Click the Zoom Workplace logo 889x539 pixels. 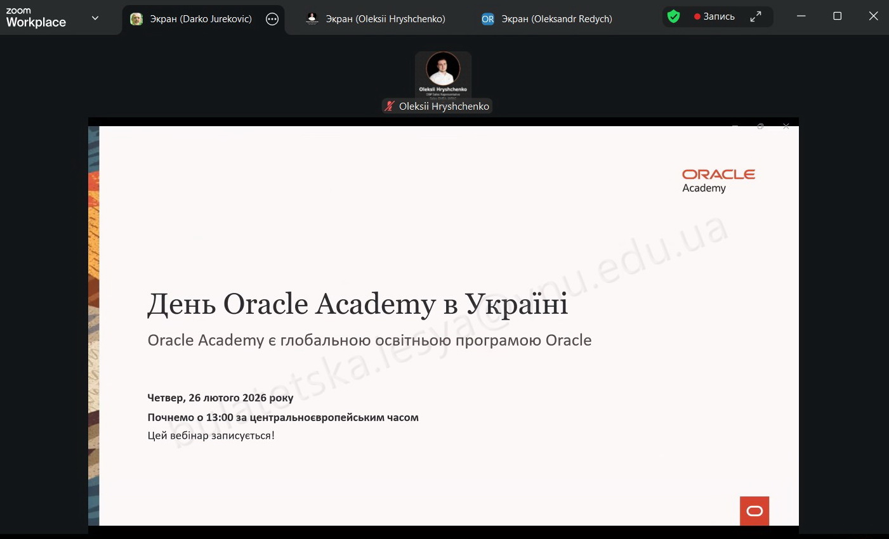[36, 18]
